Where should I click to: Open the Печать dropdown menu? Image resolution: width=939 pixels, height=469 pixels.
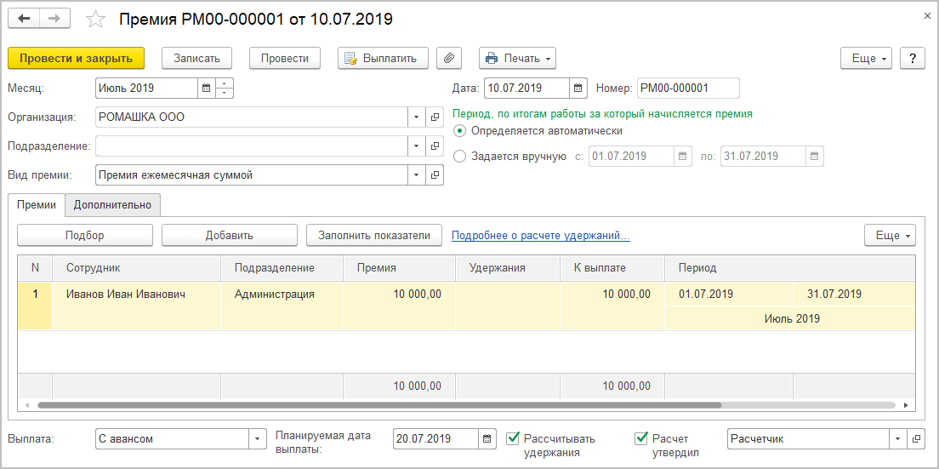(517, 58)
